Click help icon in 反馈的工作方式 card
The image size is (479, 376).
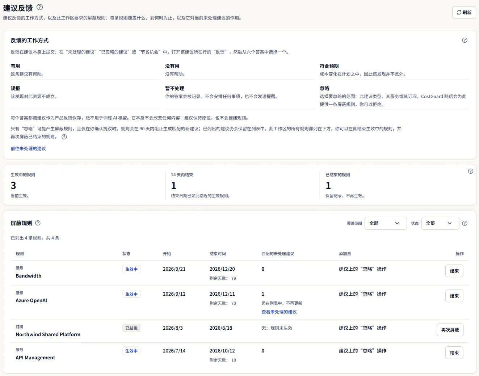tap(465, 40)
